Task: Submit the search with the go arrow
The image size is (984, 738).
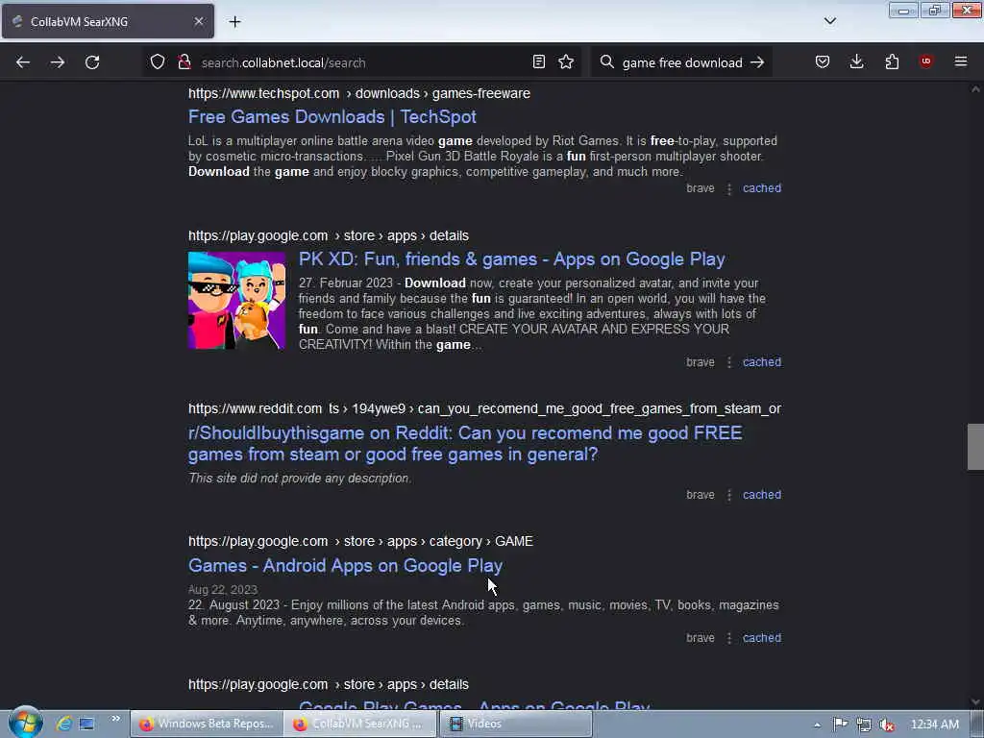Action: 757,62
